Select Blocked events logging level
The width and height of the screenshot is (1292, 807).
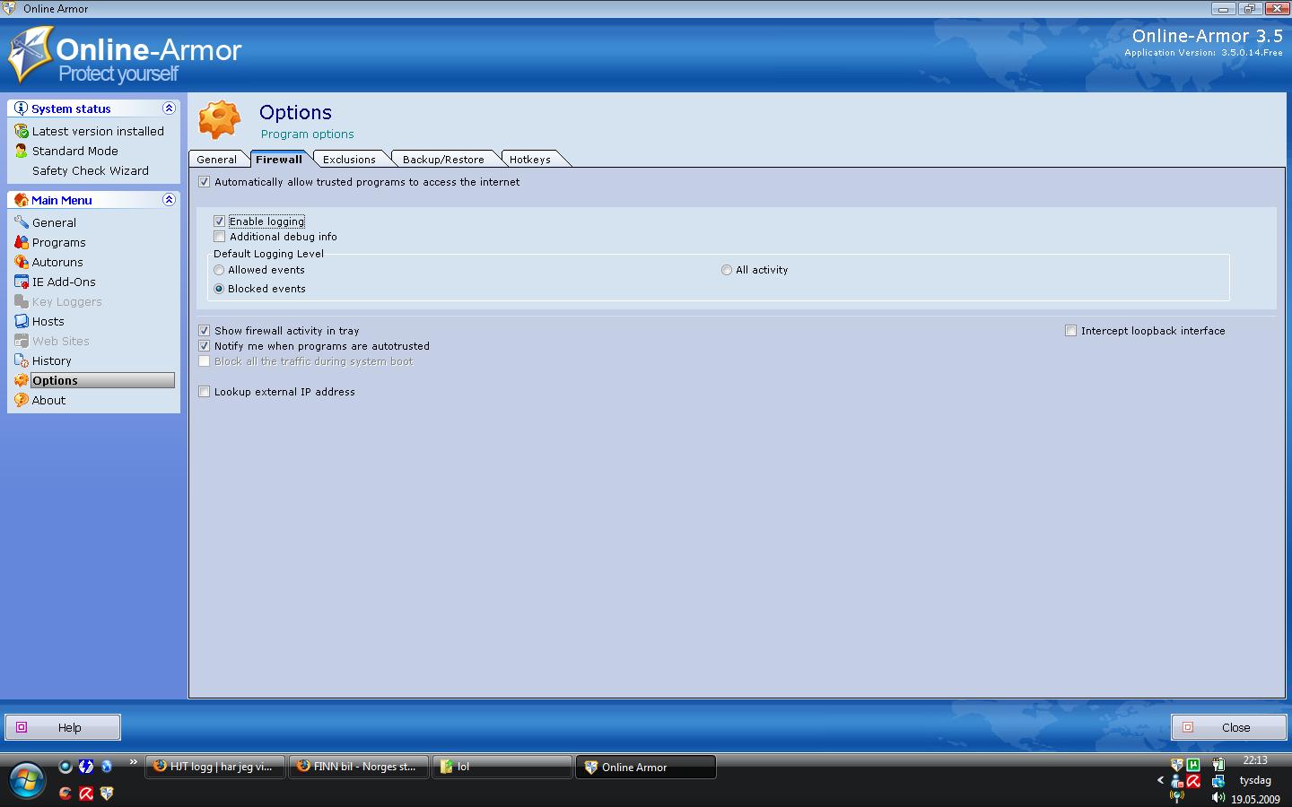219,289
